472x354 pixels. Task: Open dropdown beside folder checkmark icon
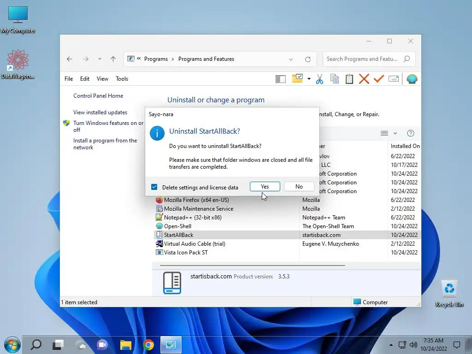309,79
